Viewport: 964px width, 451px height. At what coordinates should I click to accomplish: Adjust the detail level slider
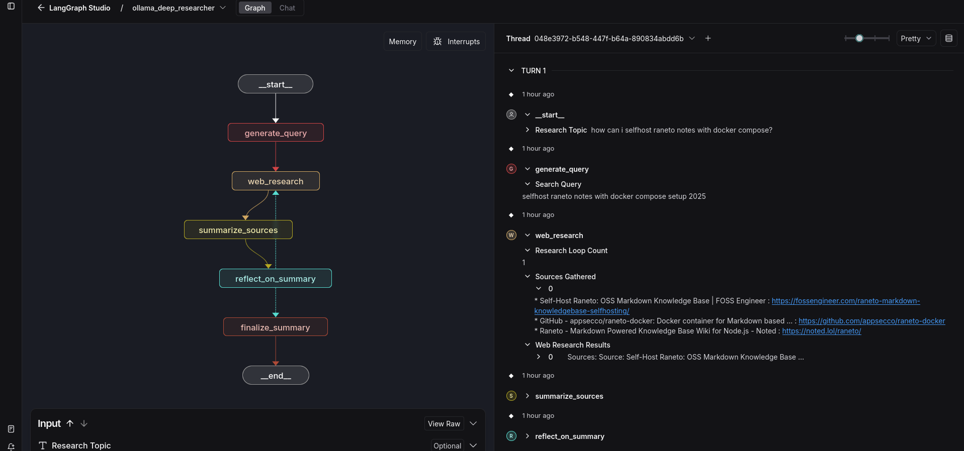pyautogui.click(x=867, y=38)
